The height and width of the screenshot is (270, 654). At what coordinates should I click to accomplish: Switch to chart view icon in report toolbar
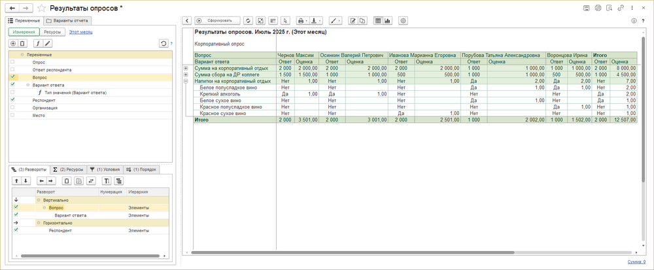coord(387,21)
